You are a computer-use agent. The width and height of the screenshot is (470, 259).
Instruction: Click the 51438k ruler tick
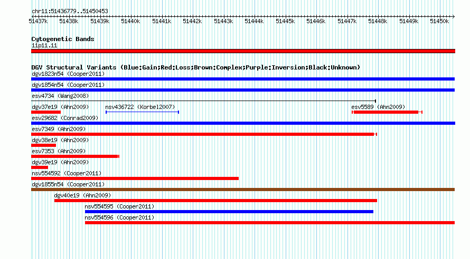[x=69, y=21]
